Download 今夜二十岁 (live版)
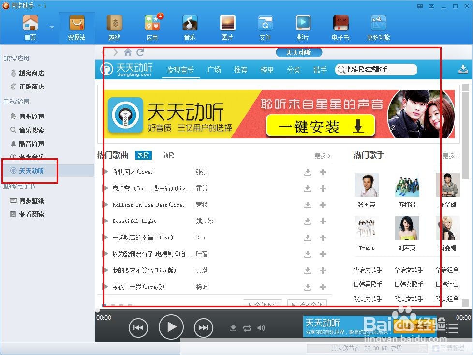Image resolution: width=473 pixels, height=355 pixels. (308, 287)
